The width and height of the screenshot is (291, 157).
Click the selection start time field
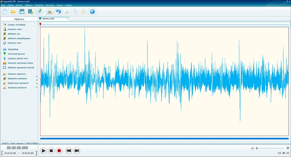tap(10, 153)
